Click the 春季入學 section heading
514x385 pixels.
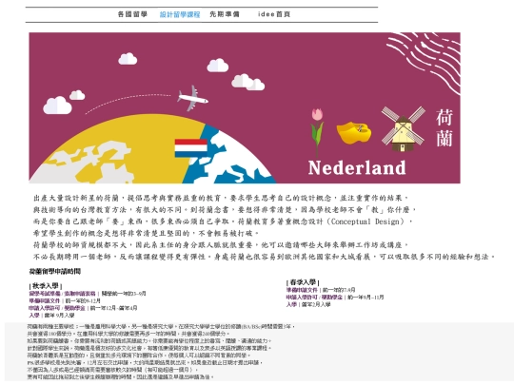coord(303,282)
